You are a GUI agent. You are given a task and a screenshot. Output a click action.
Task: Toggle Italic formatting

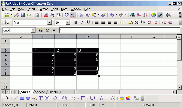point(82,22)
